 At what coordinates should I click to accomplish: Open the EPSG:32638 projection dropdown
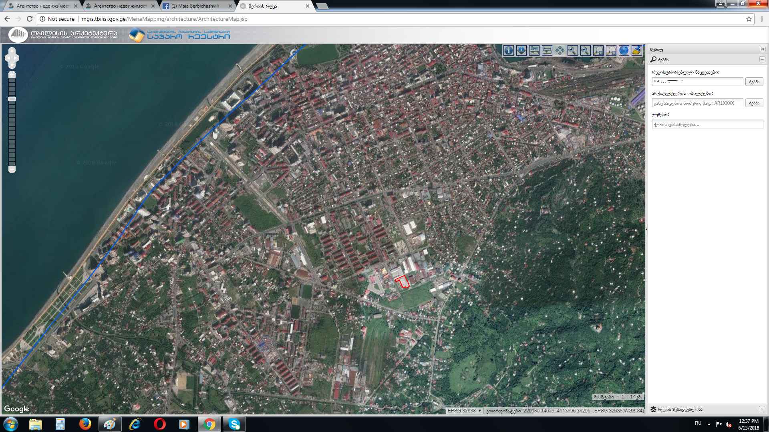pos(464,411)
